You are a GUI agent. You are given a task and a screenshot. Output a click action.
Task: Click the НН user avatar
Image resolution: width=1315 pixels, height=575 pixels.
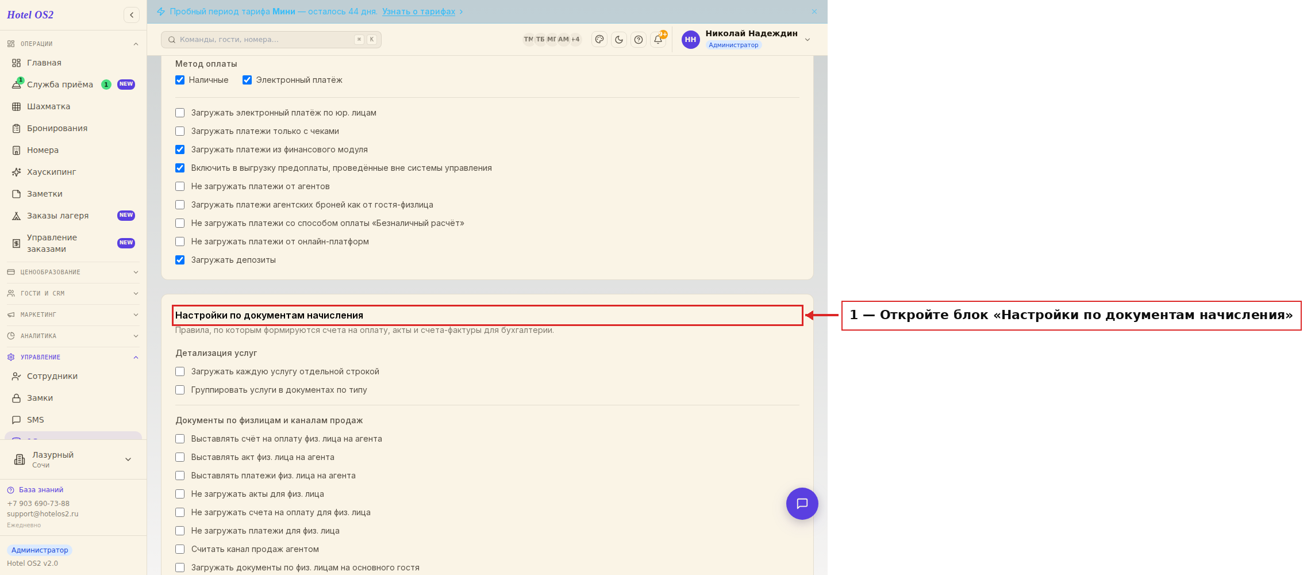(x=691, y=40)
